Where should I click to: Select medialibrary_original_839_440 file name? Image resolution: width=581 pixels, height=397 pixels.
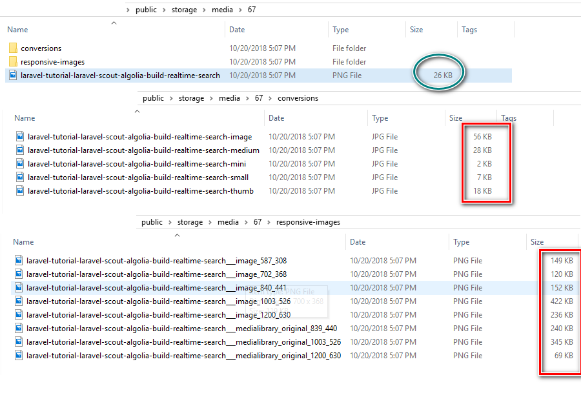point(181,329)
